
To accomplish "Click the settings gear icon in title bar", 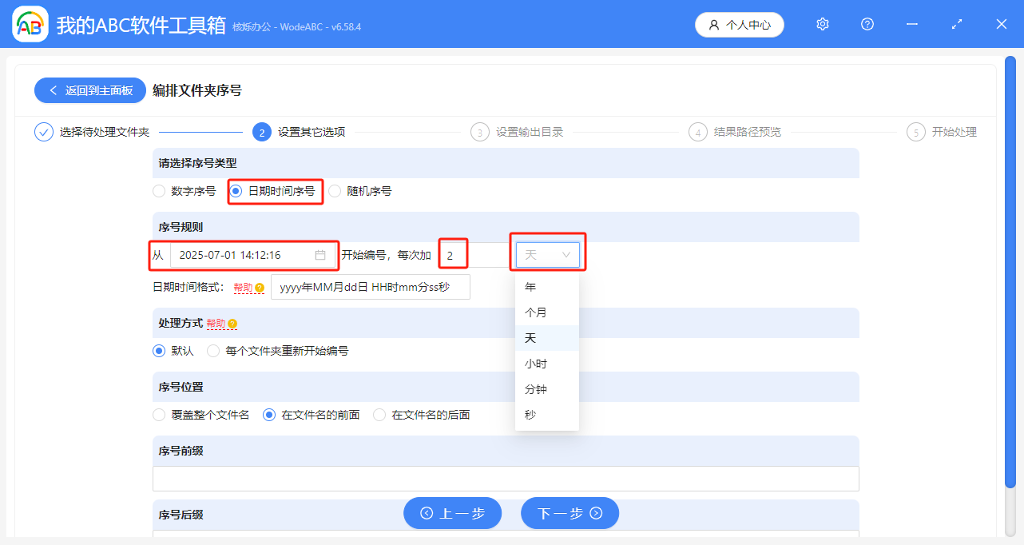I will (x=823, y=25).
